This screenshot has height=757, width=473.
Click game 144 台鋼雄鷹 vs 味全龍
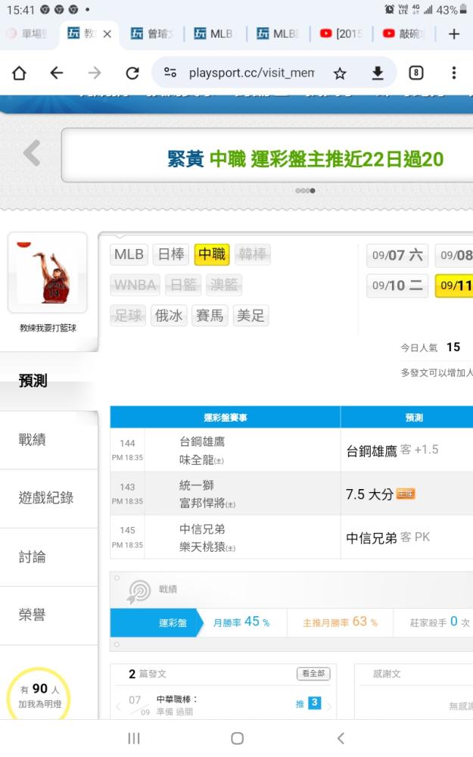[x=225, y=450]
